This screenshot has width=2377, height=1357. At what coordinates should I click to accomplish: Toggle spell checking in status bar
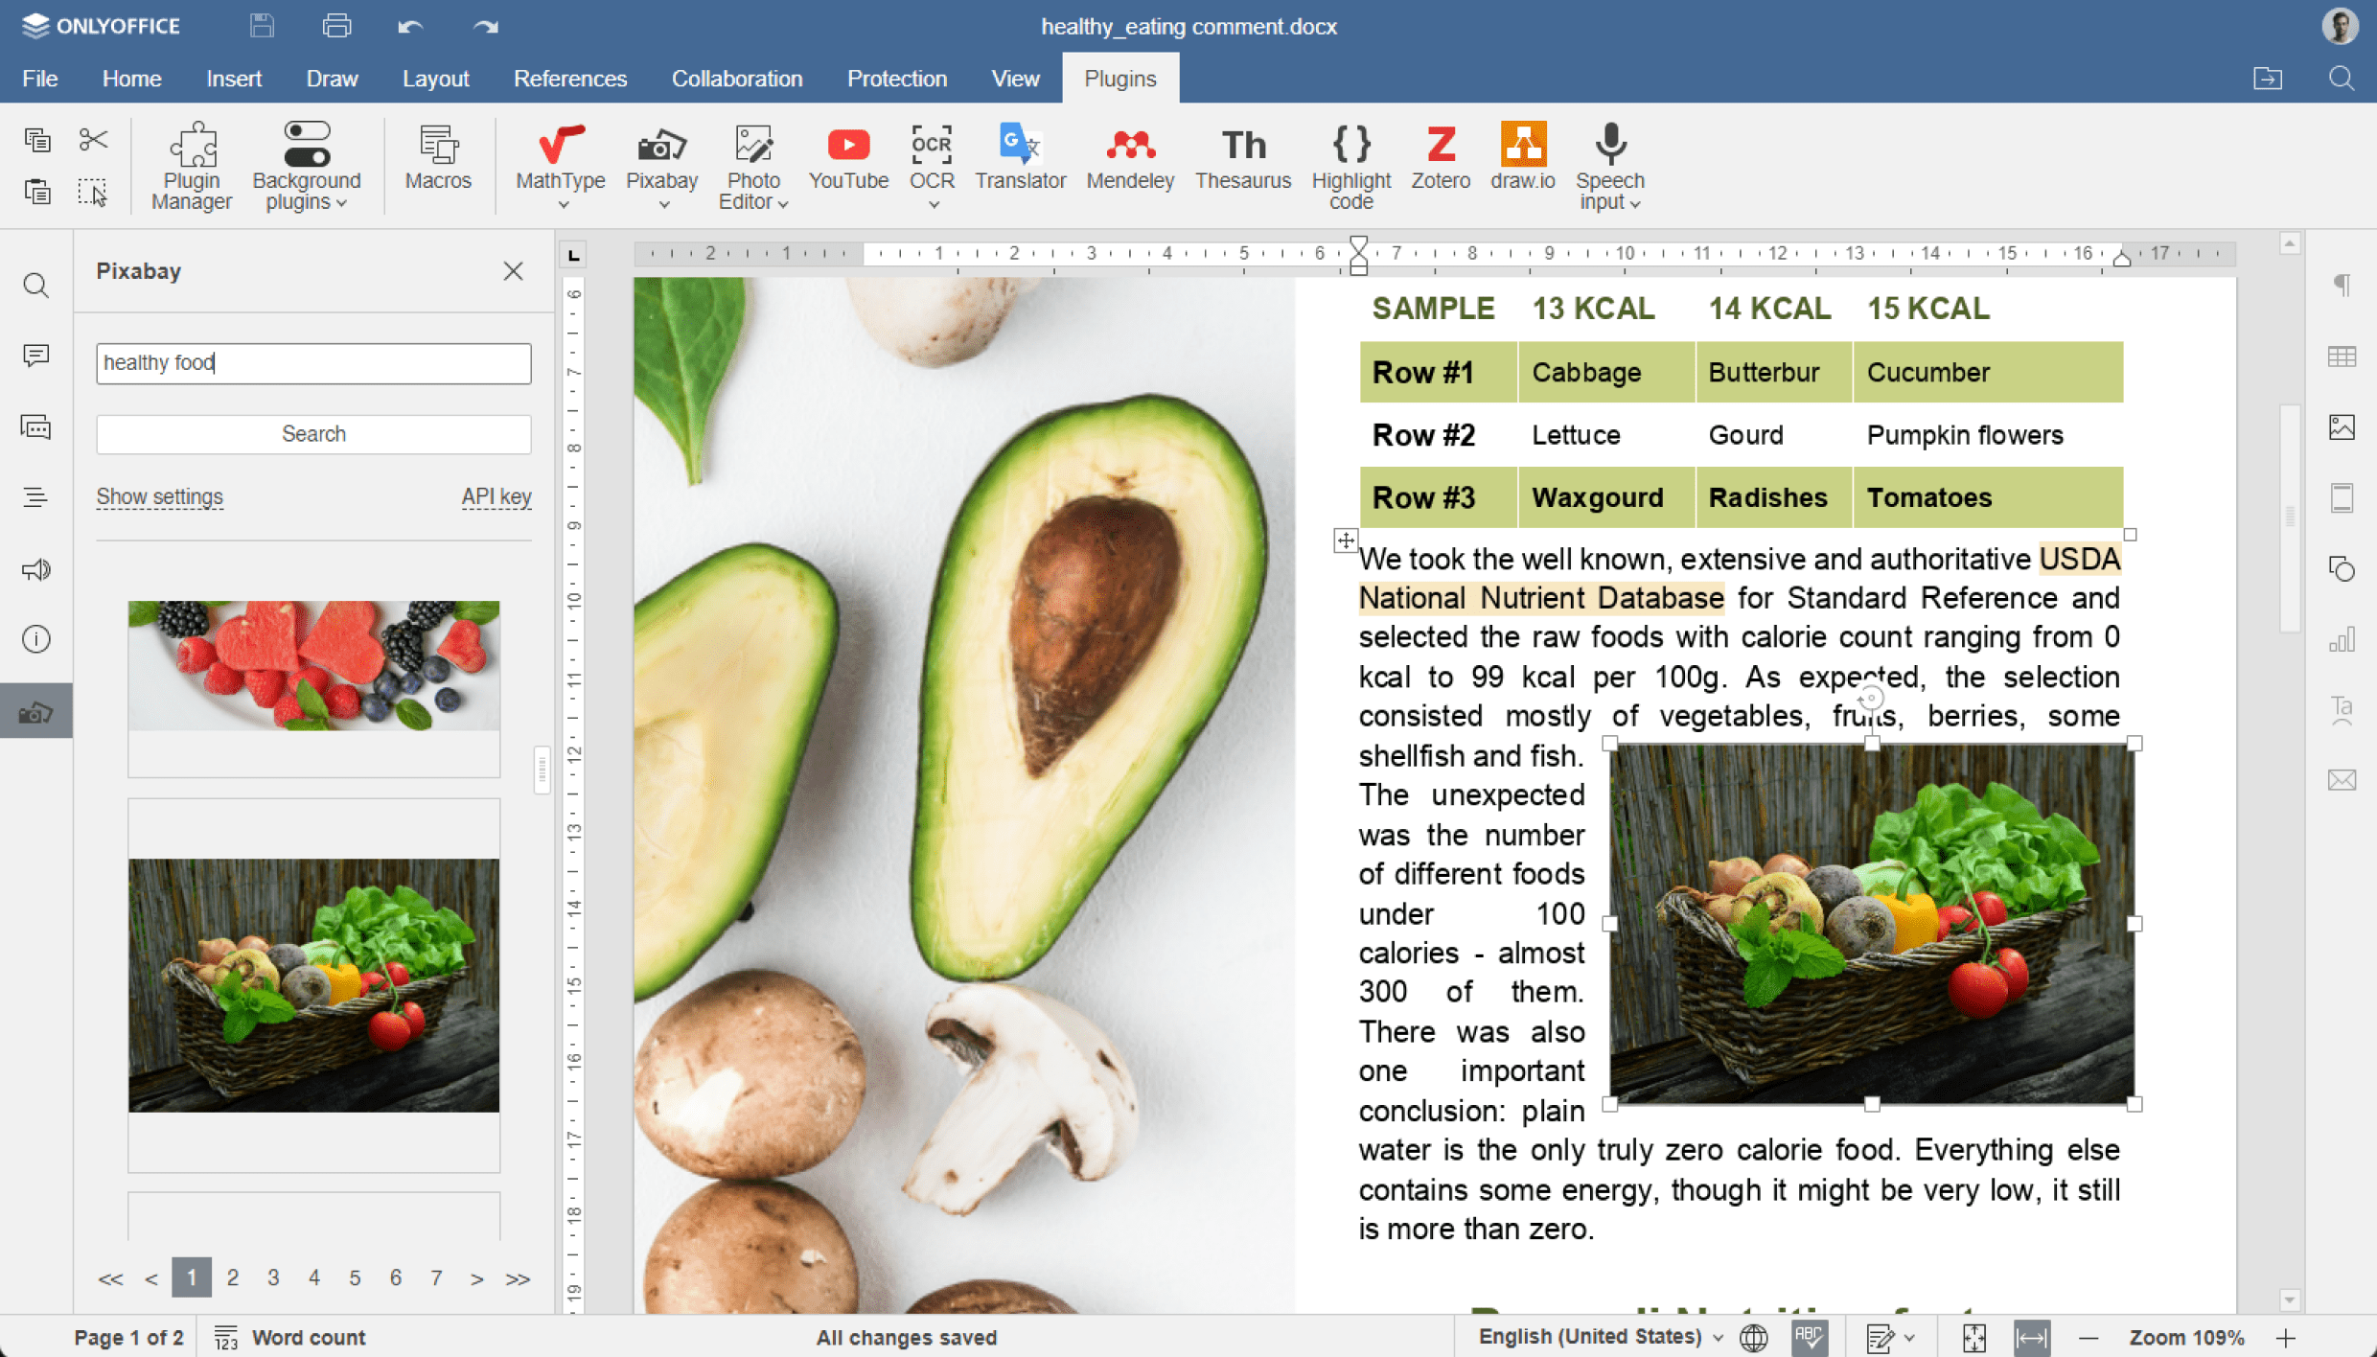pyautogui.click(x=1809, y=1337)
